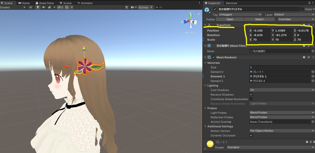315x153 pixels.
Task: Toggle scene lighting lightbulb icon
Action: [x=38, y=7]
